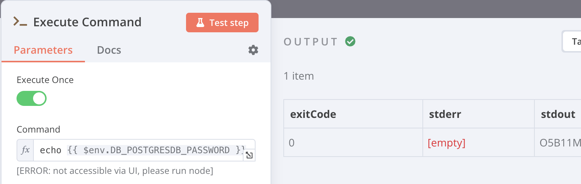
Task: Click the red [empty] stderr cell
Action: pos(446,143)
